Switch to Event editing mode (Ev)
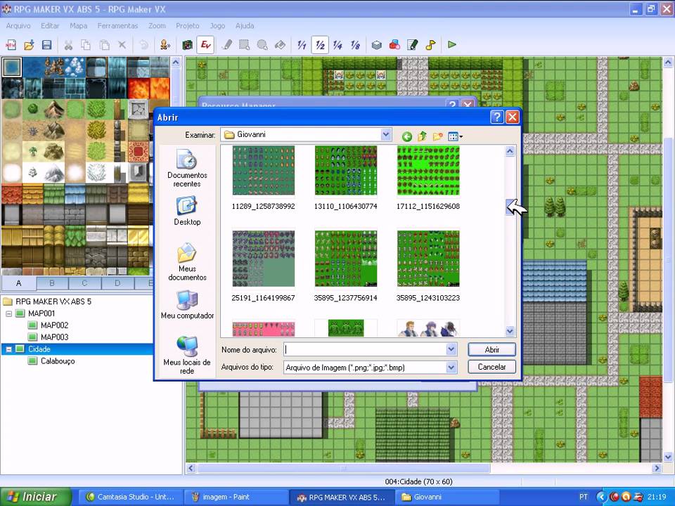This screenshot has height=506, width=675. 205,45
